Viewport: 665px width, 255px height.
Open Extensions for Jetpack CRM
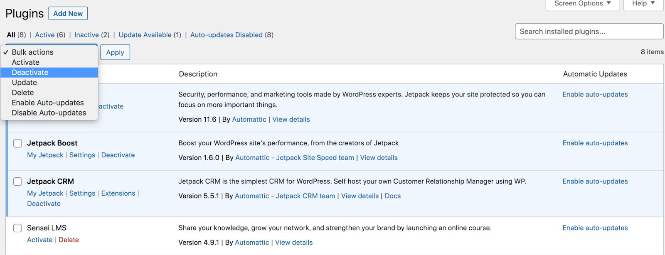[118, 193]
